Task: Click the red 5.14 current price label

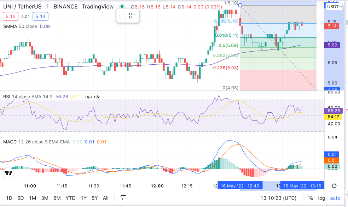Action: click(332, 26)
